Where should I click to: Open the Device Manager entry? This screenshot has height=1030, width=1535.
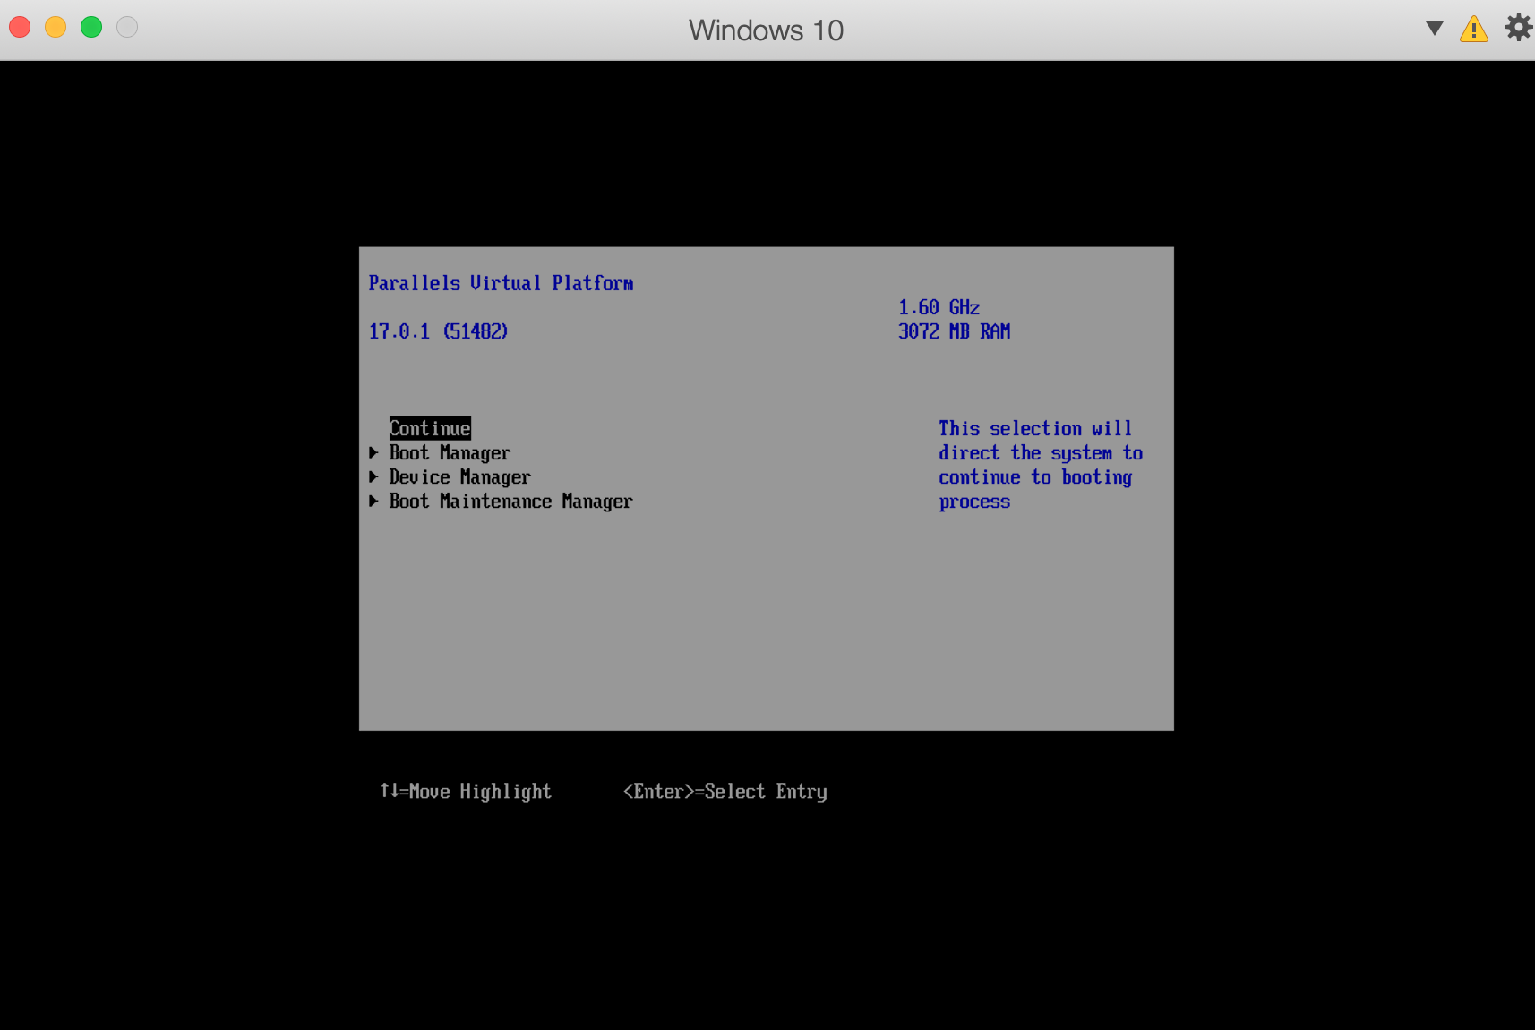tap(459, 477)
